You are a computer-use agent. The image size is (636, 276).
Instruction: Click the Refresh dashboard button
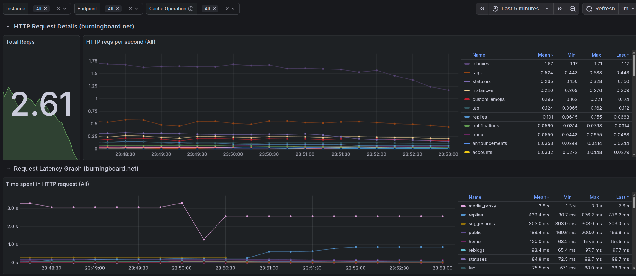click(601, 9)
